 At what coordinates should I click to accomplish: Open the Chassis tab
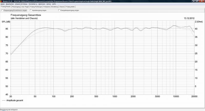click(62, 7)
